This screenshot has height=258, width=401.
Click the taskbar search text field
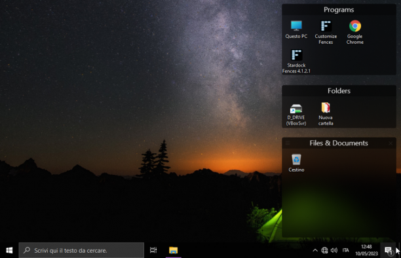click(81, 250)
